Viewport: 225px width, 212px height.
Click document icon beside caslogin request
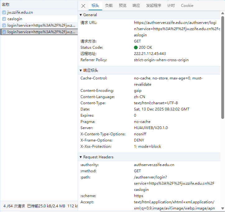coord(4,19)
